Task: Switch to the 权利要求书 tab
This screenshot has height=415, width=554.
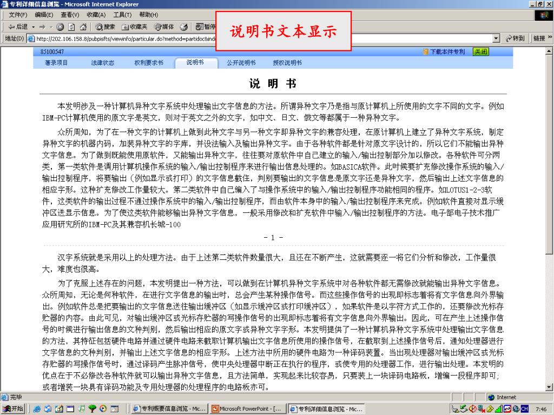Action: point(149,63)
